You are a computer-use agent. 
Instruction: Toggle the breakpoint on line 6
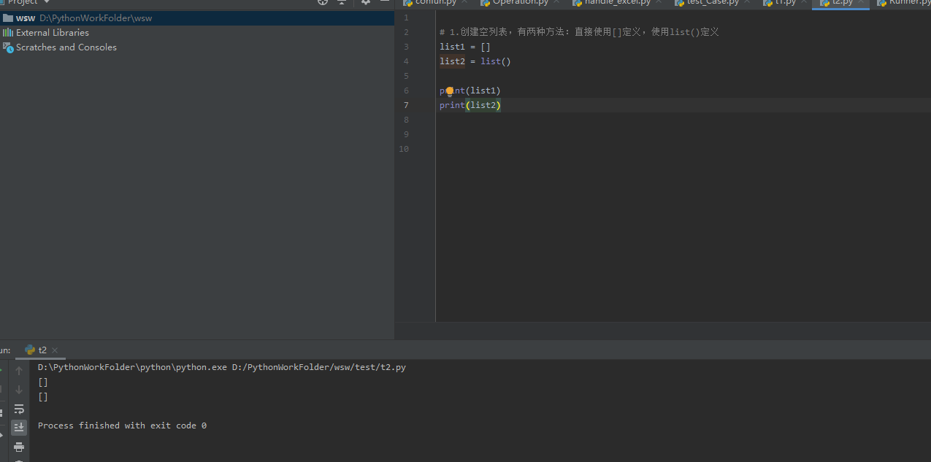422,91
